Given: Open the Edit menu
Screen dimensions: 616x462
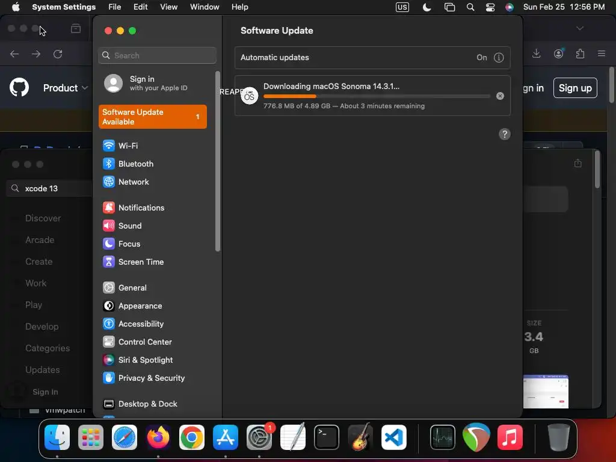Looking at the screenshot, I should pyautogui.click(x=140, y=7).
